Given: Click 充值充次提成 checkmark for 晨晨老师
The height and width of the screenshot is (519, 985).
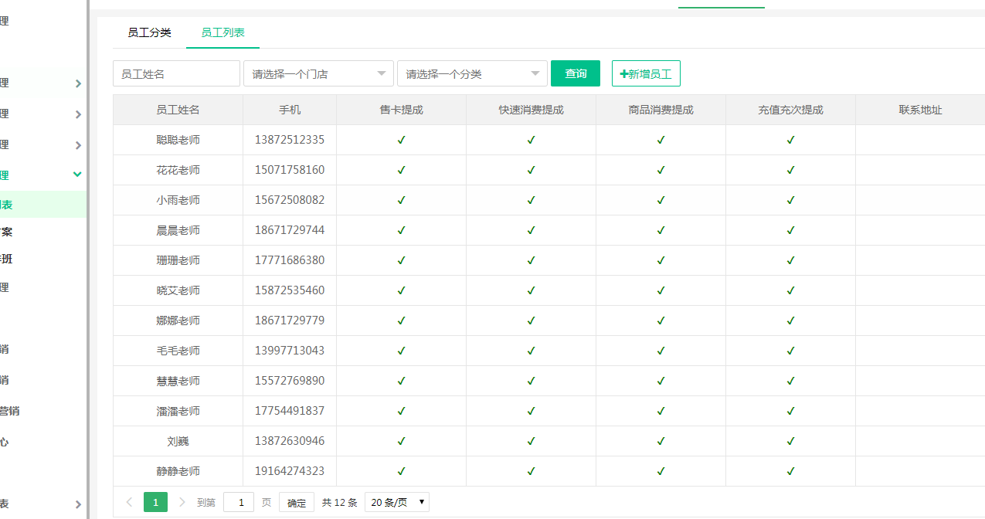Looking at the screenshot, I should click(790, 230).
